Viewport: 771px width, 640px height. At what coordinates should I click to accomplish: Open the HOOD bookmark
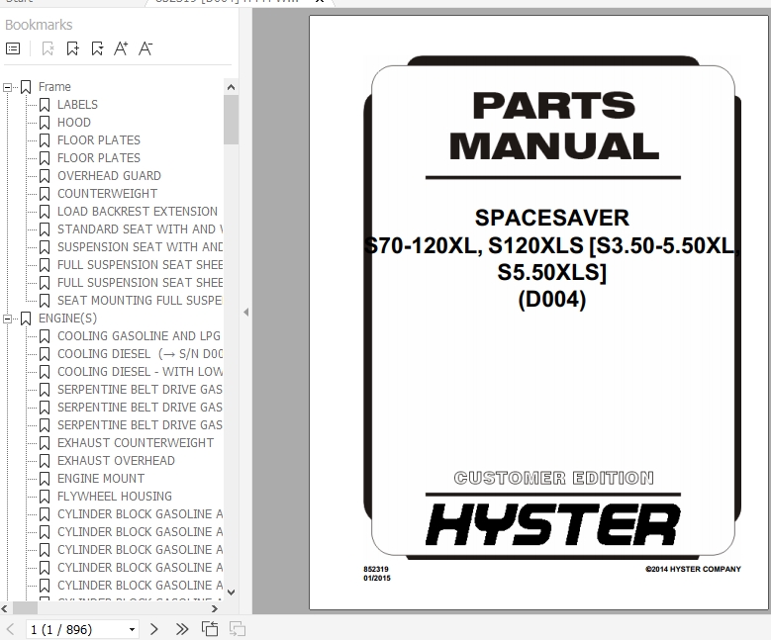click(x=74, y=123)
